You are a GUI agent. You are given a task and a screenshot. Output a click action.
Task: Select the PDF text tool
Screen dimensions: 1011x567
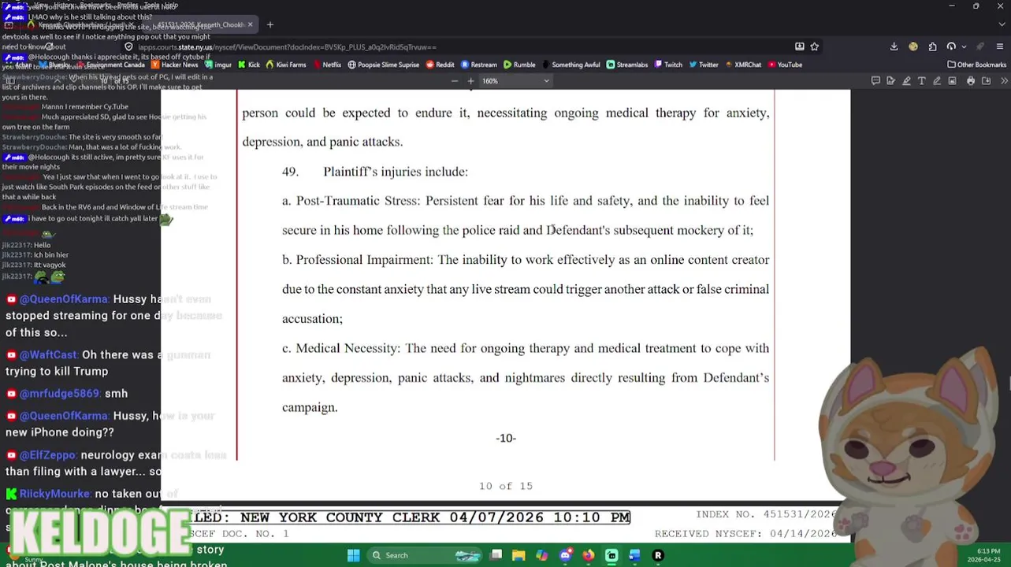921,80
